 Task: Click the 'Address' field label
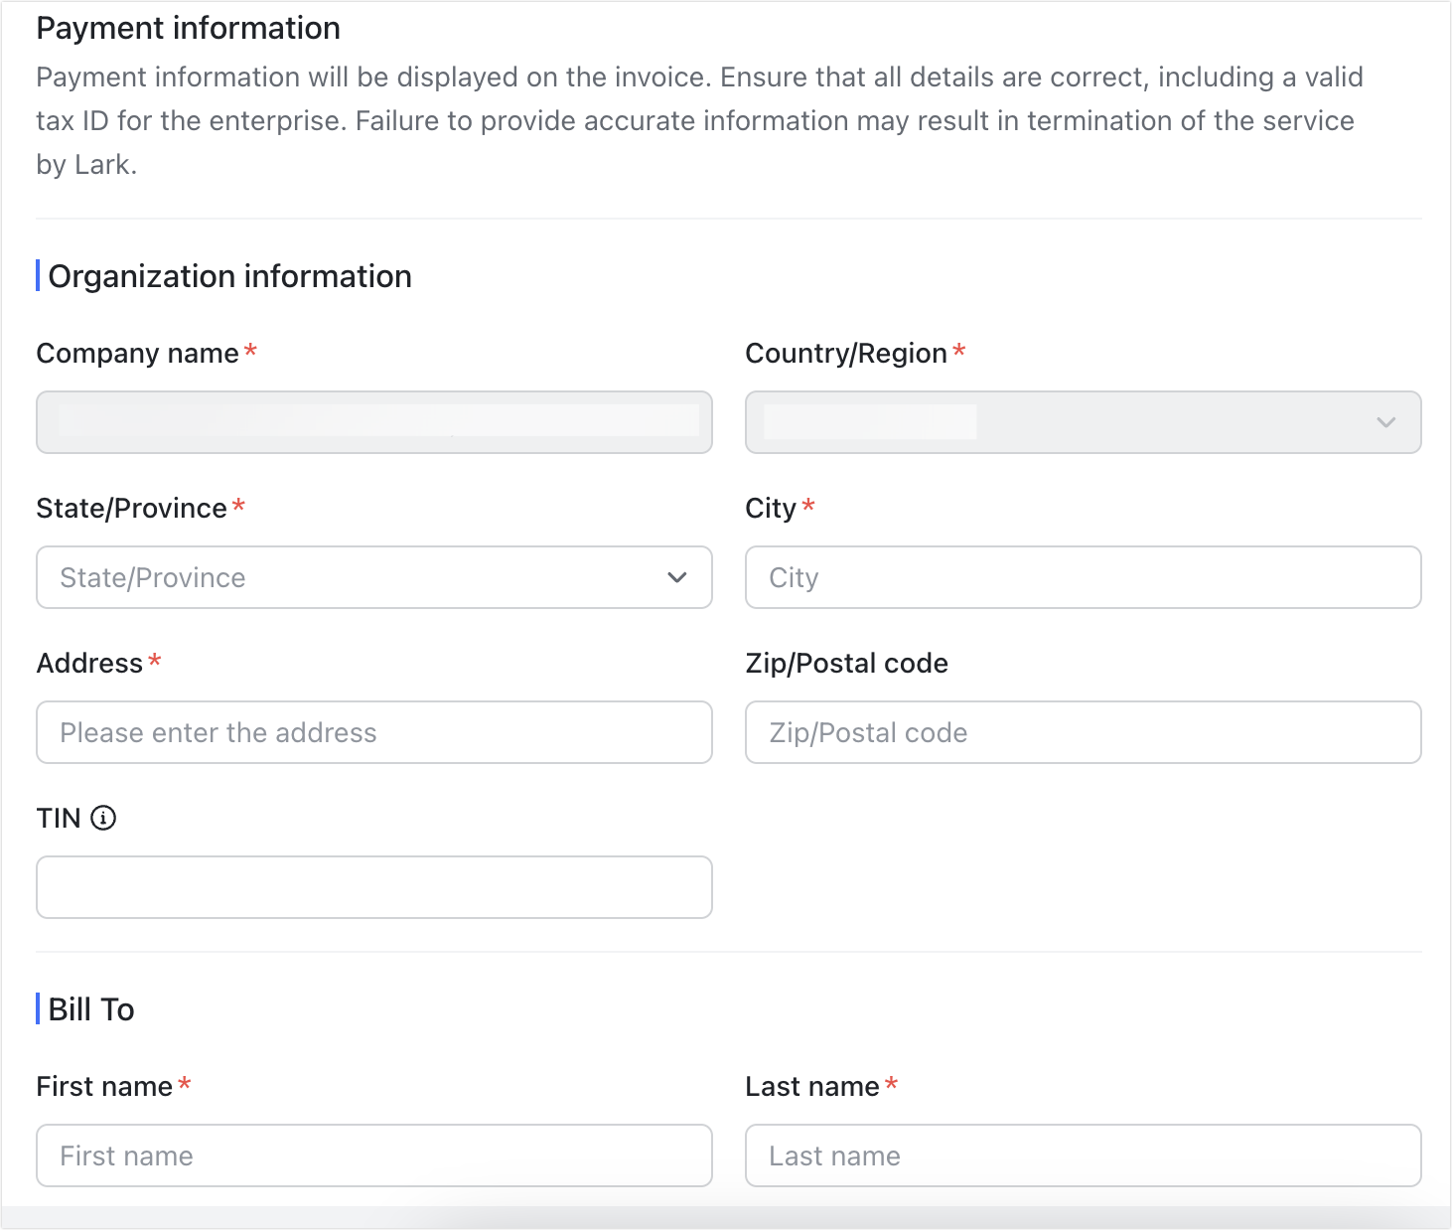point(89,664)
